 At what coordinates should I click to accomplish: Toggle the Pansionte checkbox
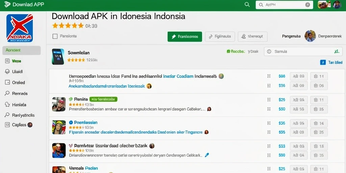pyautogui.click(x=55, y=36)
